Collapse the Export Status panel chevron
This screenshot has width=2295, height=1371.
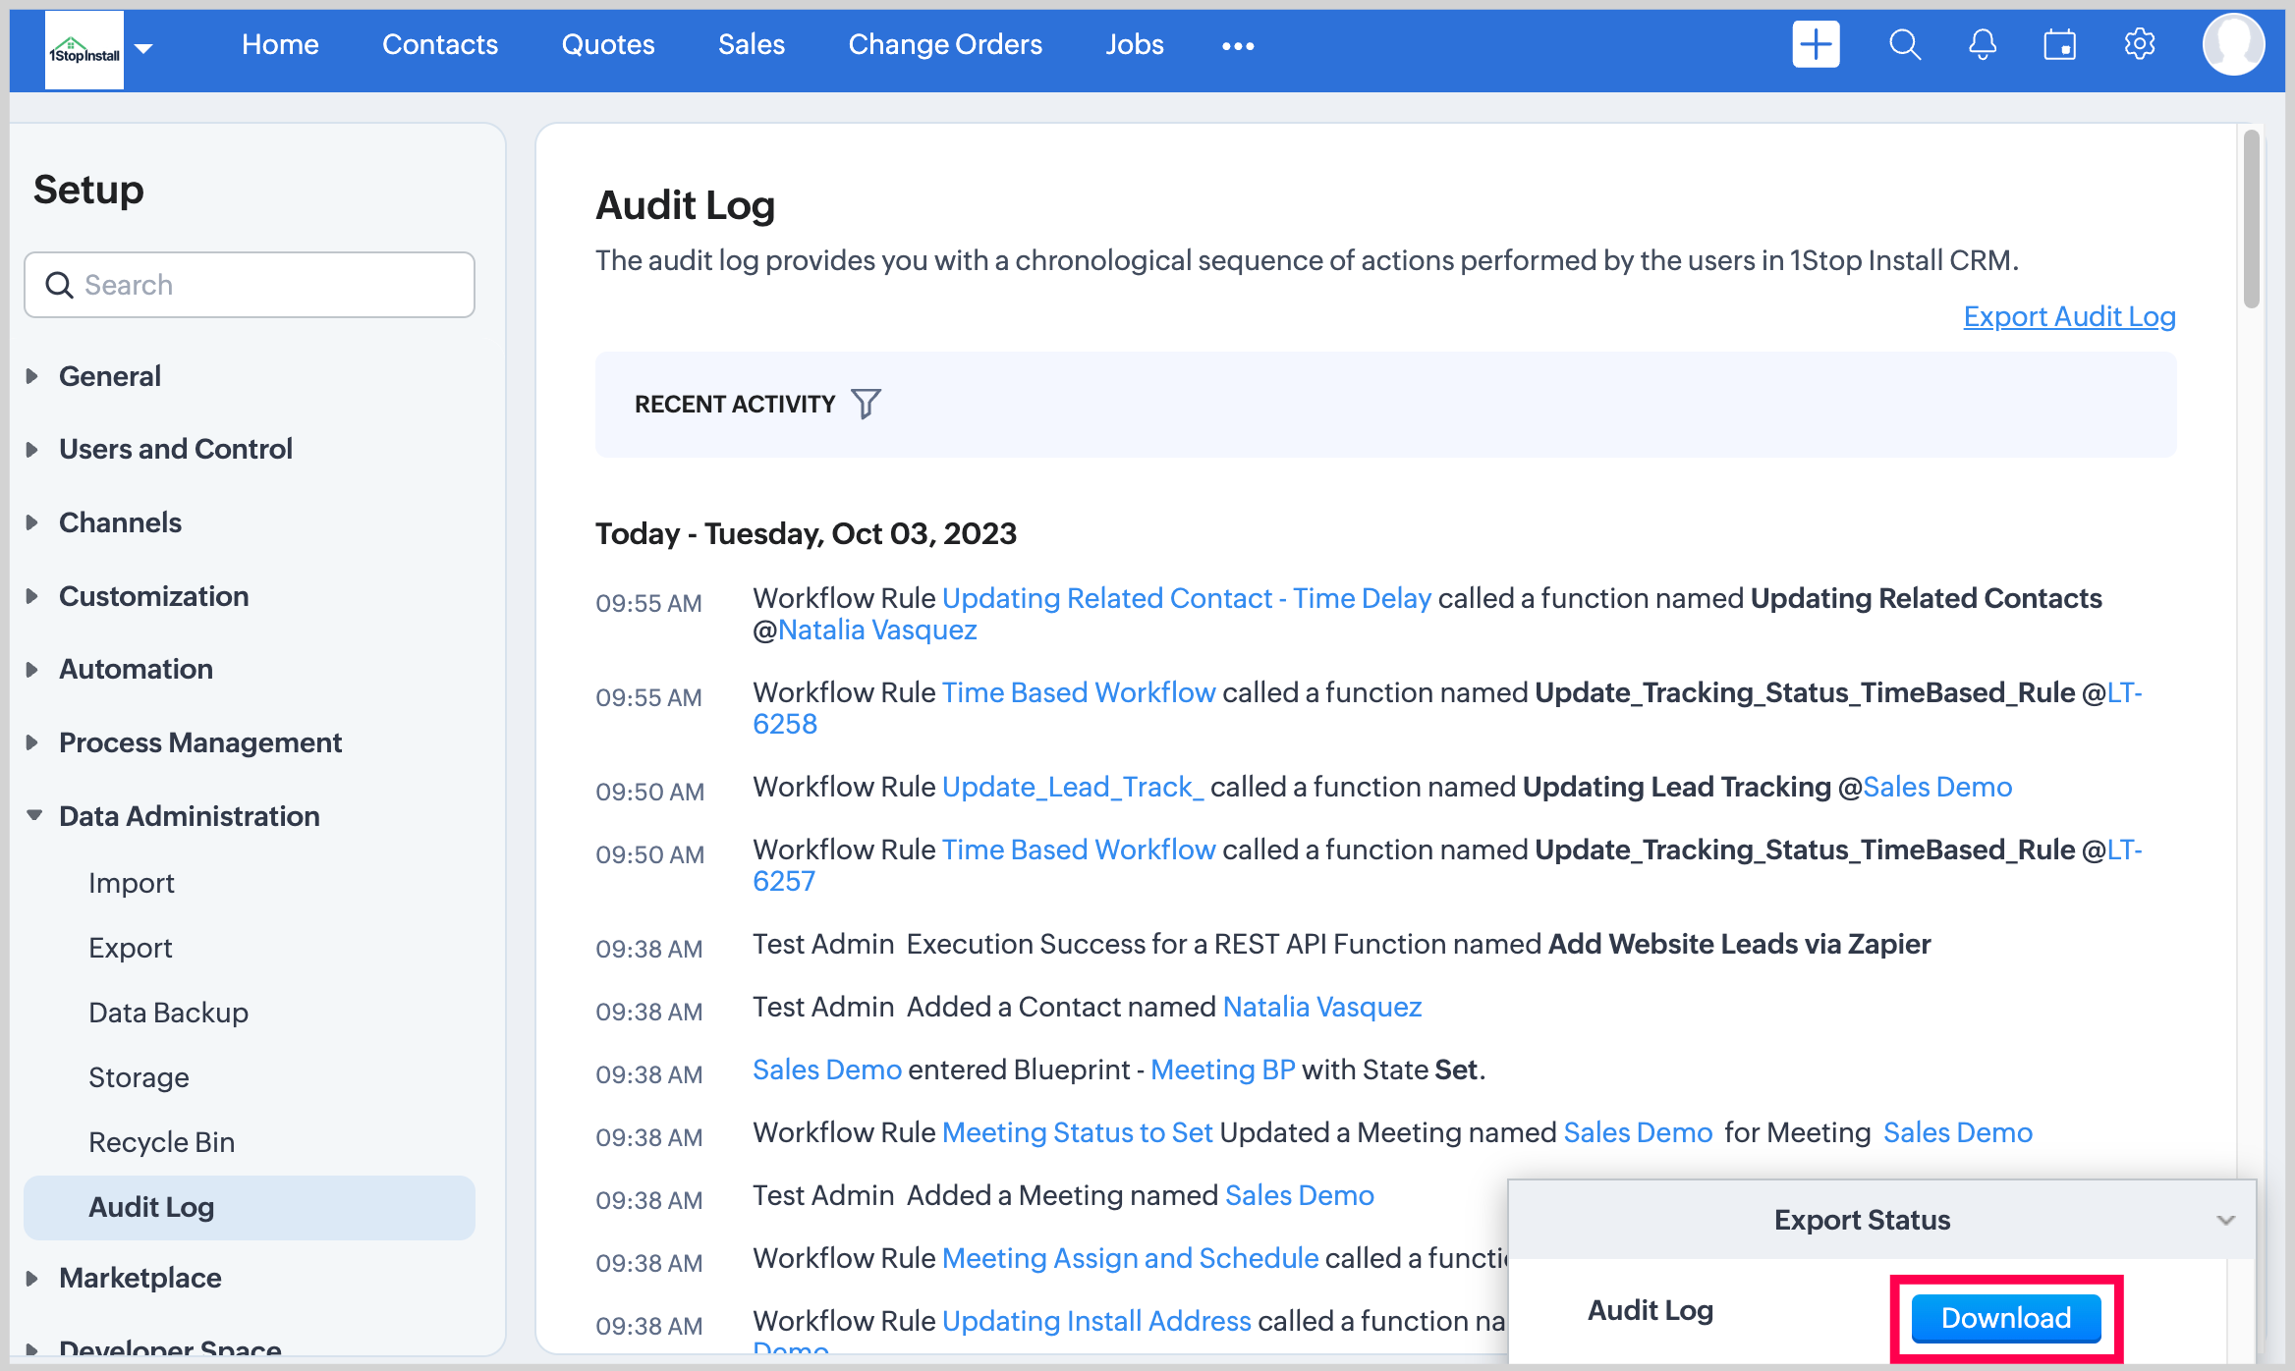2225,1220
